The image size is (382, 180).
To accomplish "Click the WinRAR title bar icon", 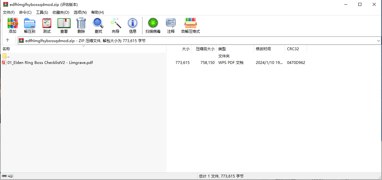I will pos(5,4).
